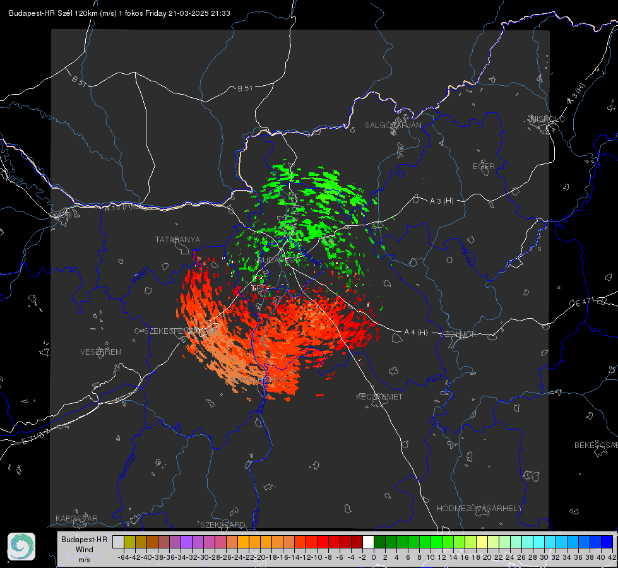Click the SZÉKESFEHÉRVÁR city label

pos(179,331)
